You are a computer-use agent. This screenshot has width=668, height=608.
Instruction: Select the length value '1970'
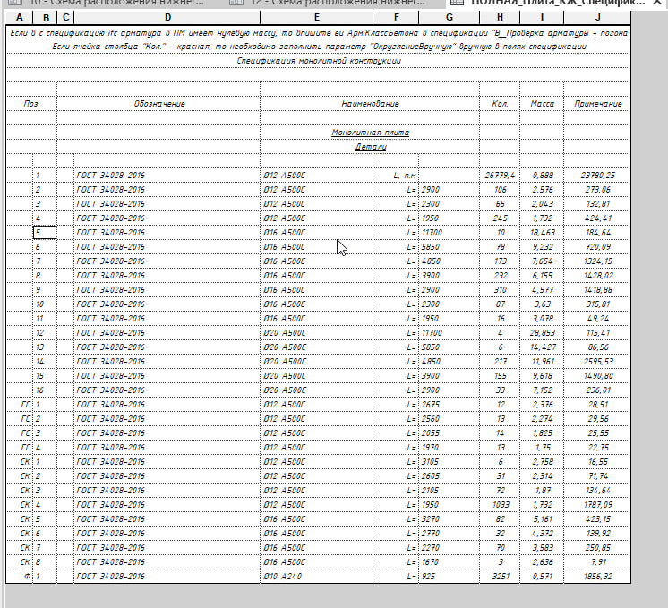tap(449, 448)
